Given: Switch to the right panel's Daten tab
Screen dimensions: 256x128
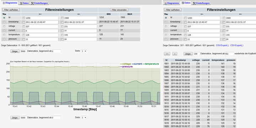Looking at the screenshot, I should point(186,3).
